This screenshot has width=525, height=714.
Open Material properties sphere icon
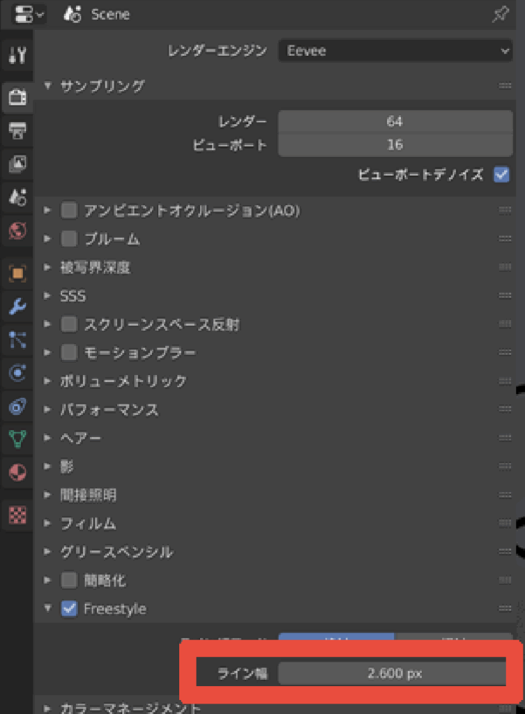[x=17, y=473]
